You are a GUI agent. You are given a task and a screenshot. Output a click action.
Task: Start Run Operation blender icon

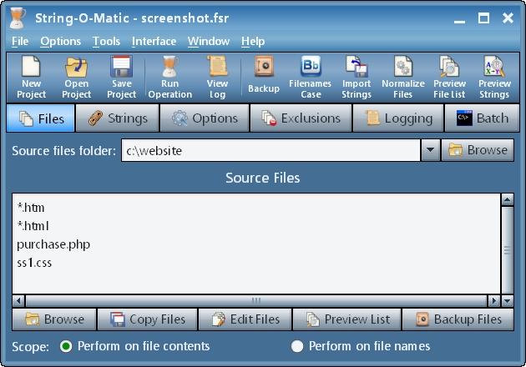(169, 67)
